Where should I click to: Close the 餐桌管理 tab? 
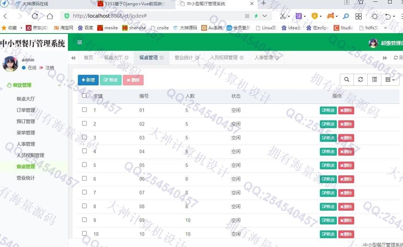pyautogui.click(x=162, y=58)
